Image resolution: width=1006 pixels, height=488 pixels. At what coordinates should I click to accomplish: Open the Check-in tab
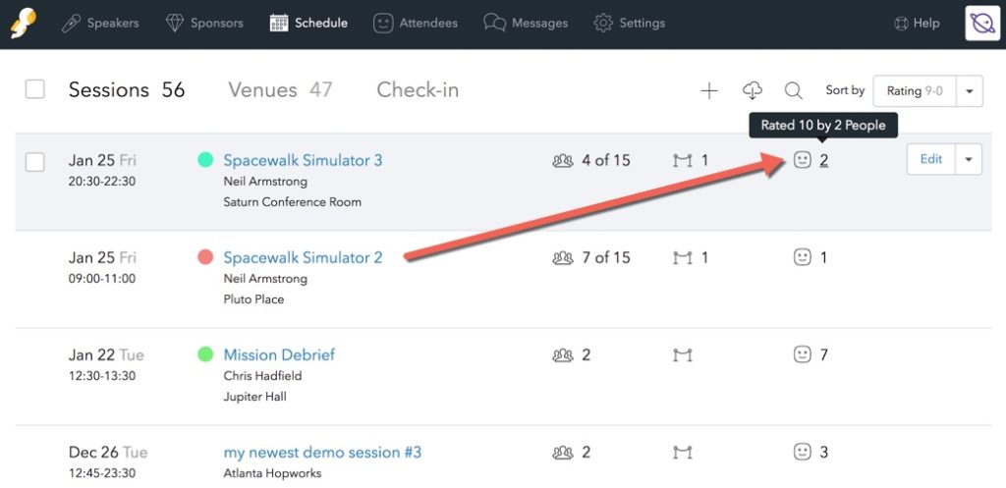click(418, 89)
